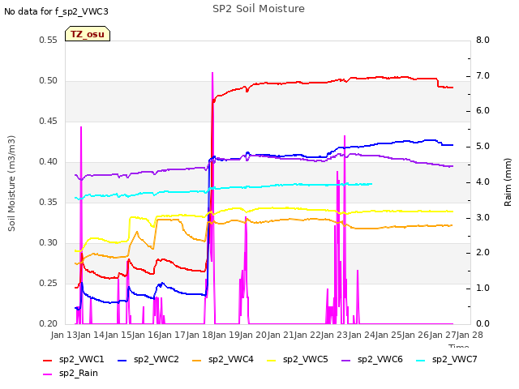The width and height of the screenshot is (519, 389).
Task: Click the sp2_VWC1 legend label
Action: point(82,359)
